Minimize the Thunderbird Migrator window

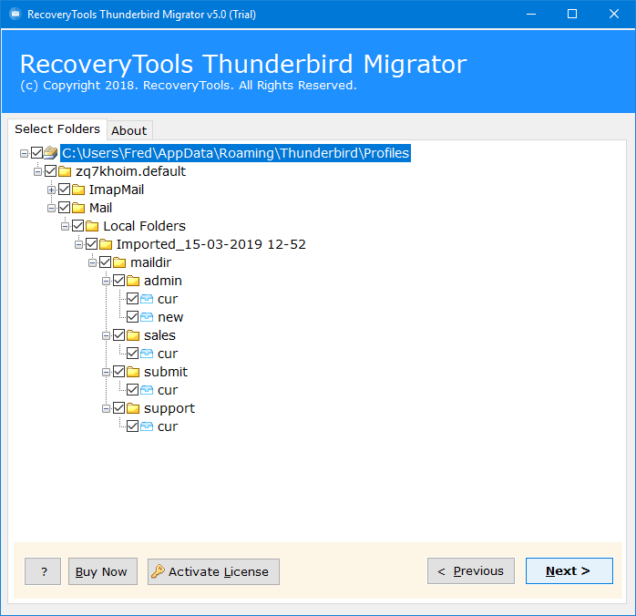click(531, 15)
